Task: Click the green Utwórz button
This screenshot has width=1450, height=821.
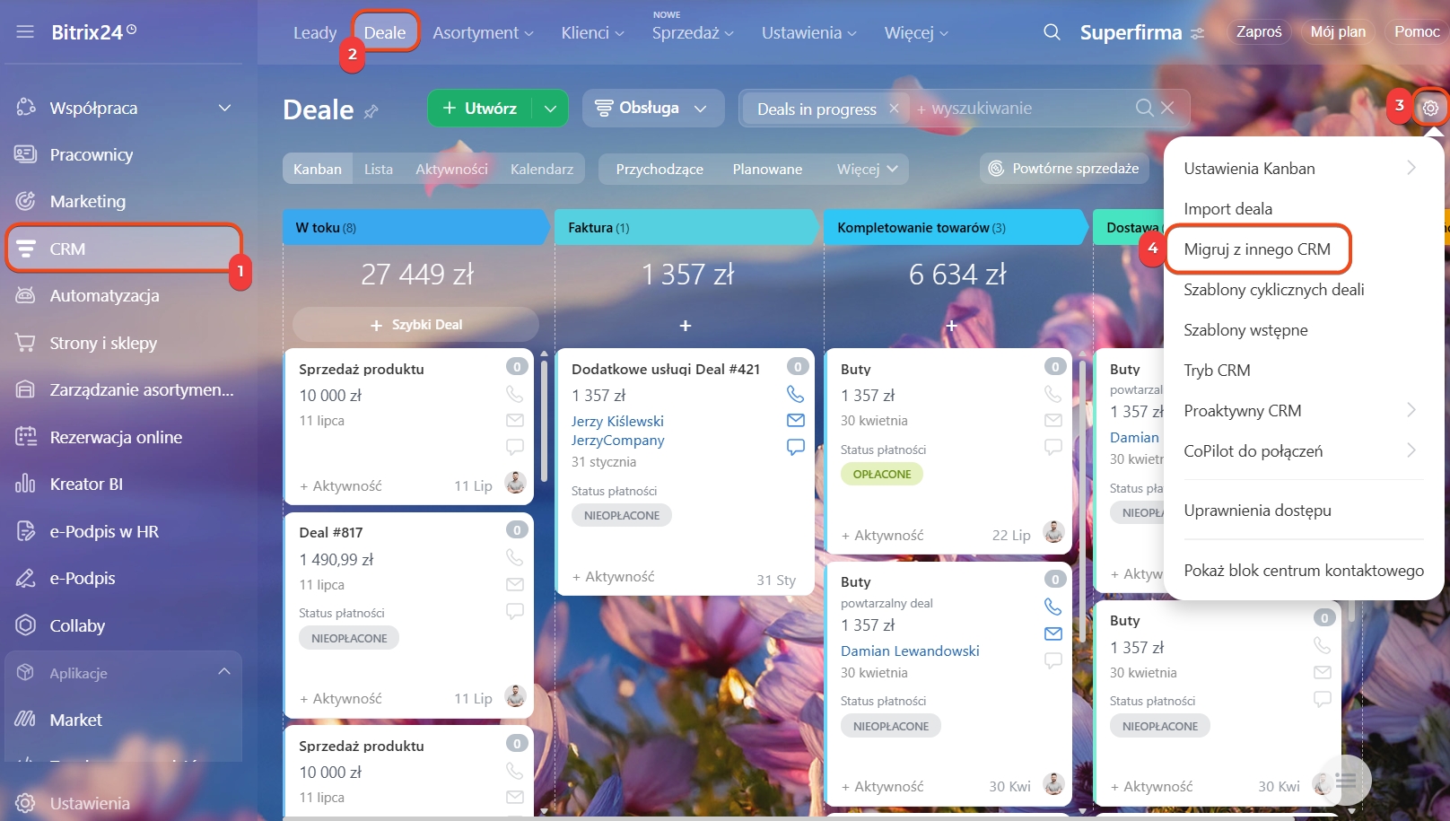Action: 480,109
